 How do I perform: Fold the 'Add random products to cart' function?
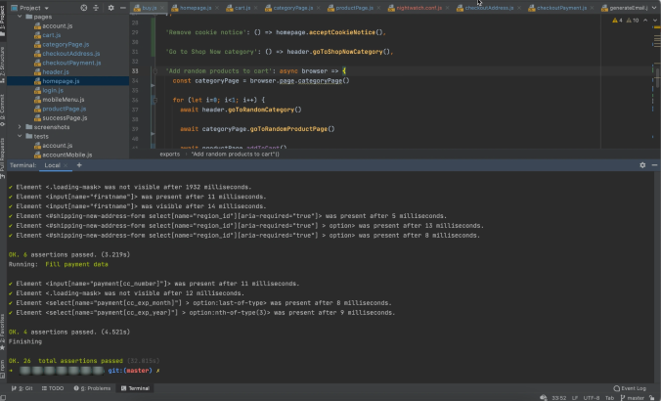click(154, 70)
